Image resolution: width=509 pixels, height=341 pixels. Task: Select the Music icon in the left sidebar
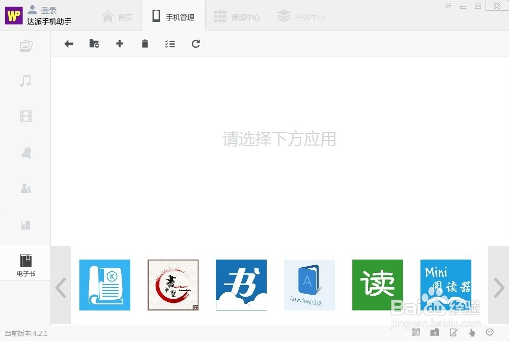click(25, 80)
